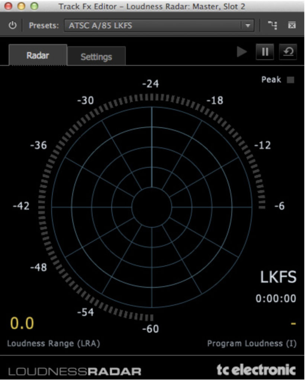Click the -12 scale marker on radar
The image size is (305, 381).
(263, 145)
